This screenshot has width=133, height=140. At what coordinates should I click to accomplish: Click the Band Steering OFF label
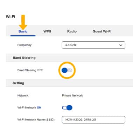30,70
